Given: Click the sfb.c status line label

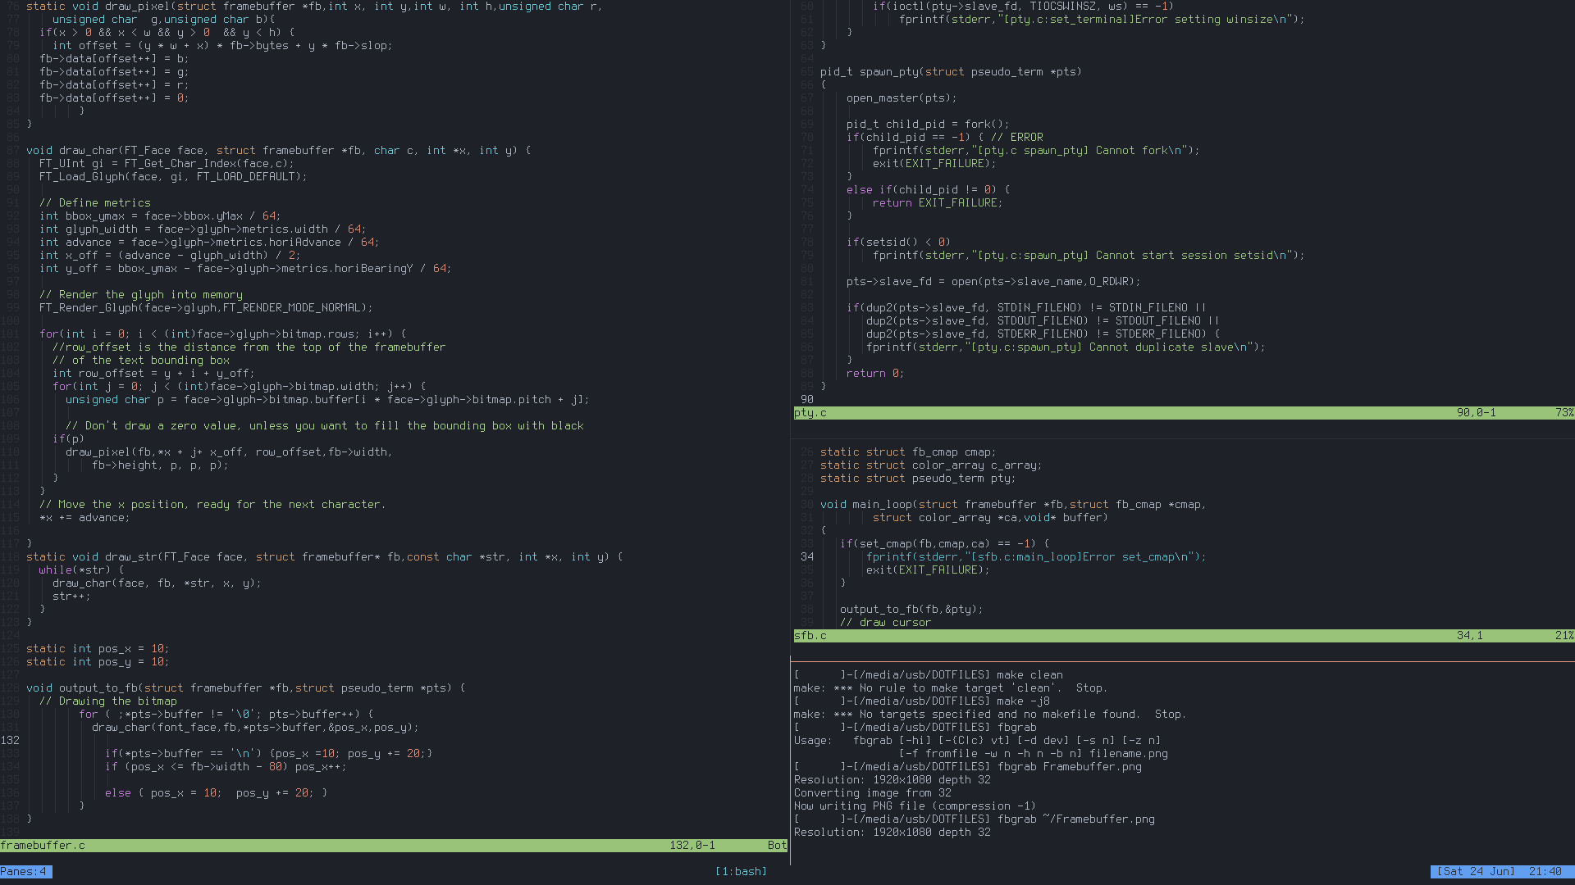Looking at the screenshot, I should click(810, 635).
